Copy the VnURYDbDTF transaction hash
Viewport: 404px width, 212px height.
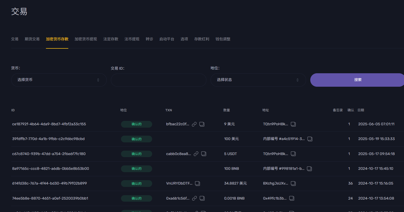click(197, 183)
